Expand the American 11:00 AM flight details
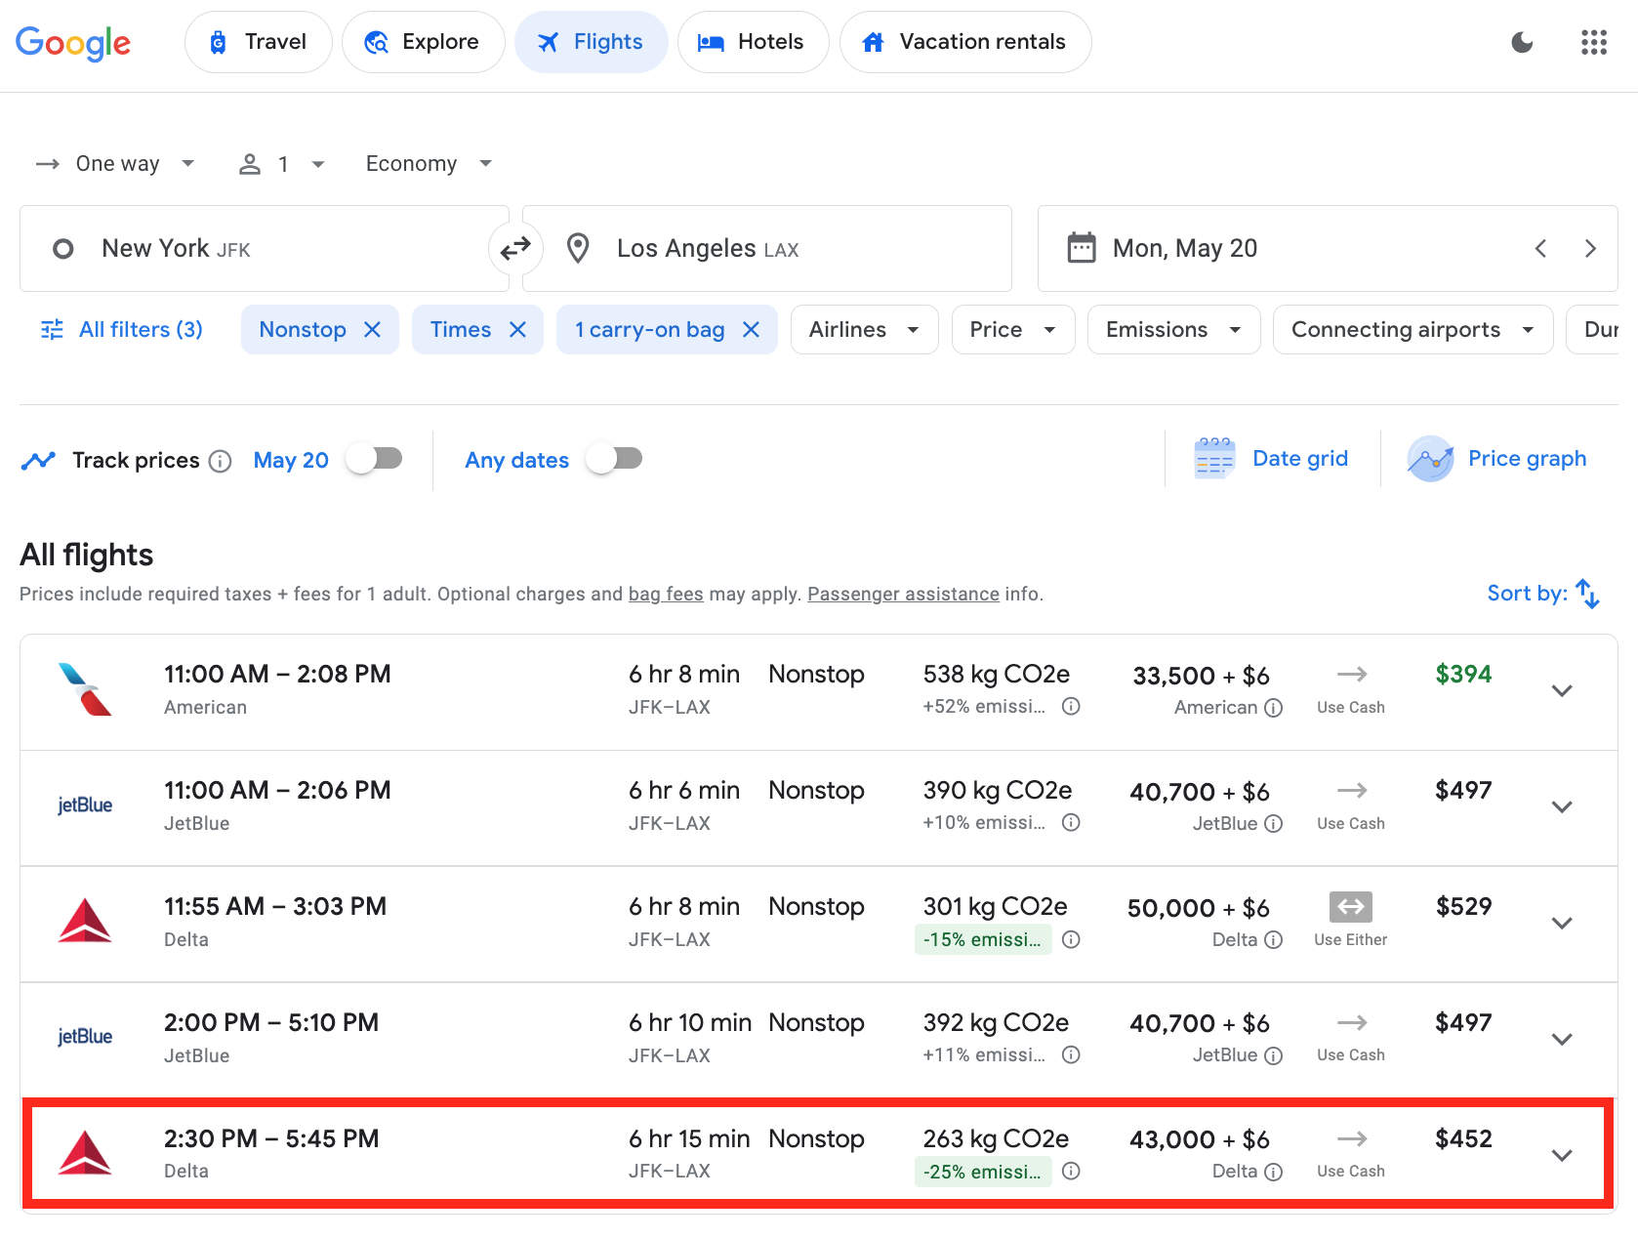This screenshot has width=1638, height=1238. 1562,691
